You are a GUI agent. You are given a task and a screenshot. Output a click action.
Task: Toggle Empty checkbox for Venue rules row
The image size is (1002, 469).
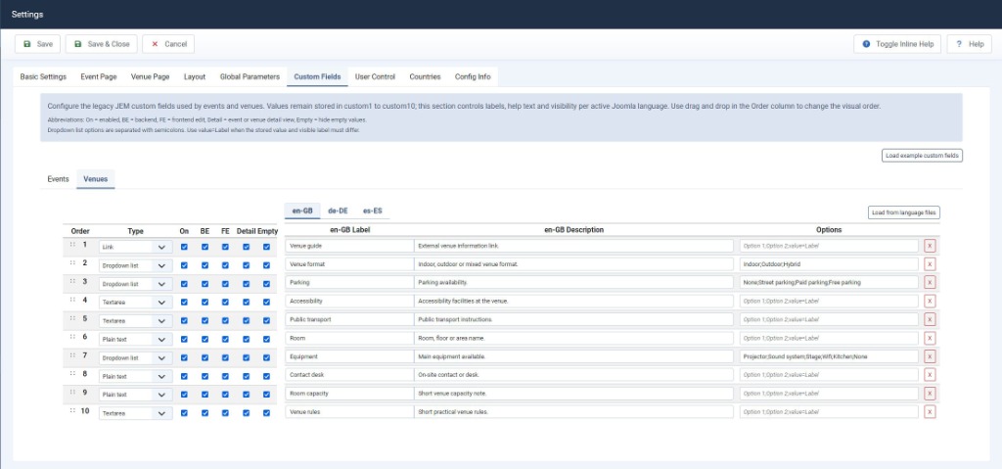266,413
